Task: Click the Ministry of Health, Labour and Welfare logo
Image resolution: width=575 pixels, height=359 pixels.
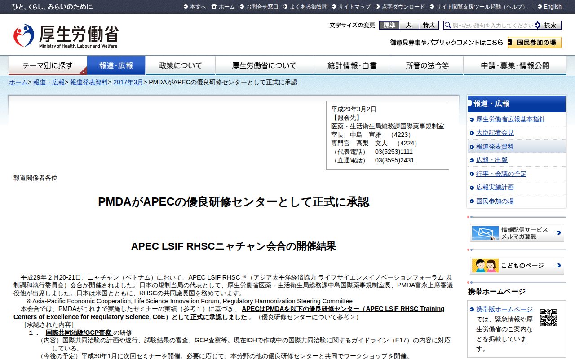Action: point(66,36)
